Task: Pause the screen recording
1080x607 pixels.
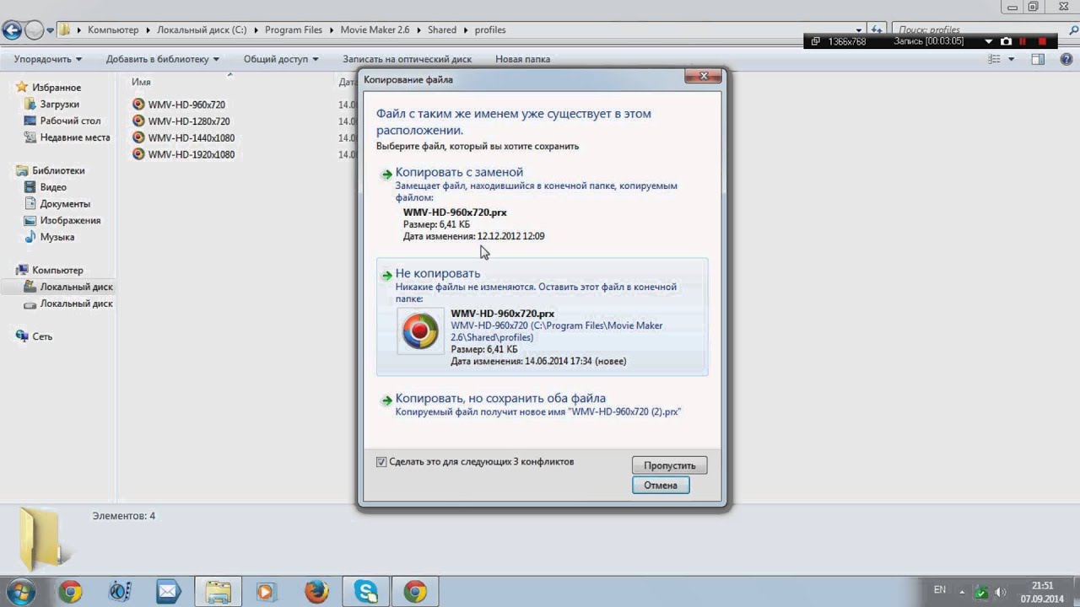Action: coord(1023,41)
